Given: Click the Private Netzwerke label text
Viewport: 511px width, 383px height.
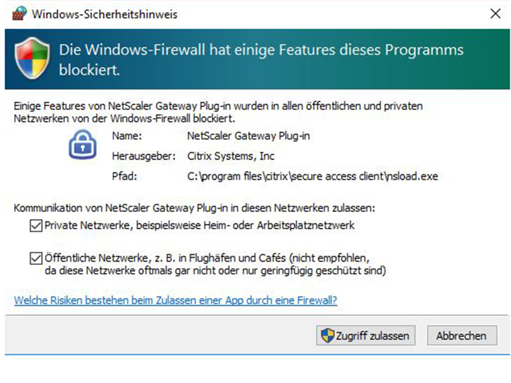Looking at the screenshot, I should tap(199, 225).
